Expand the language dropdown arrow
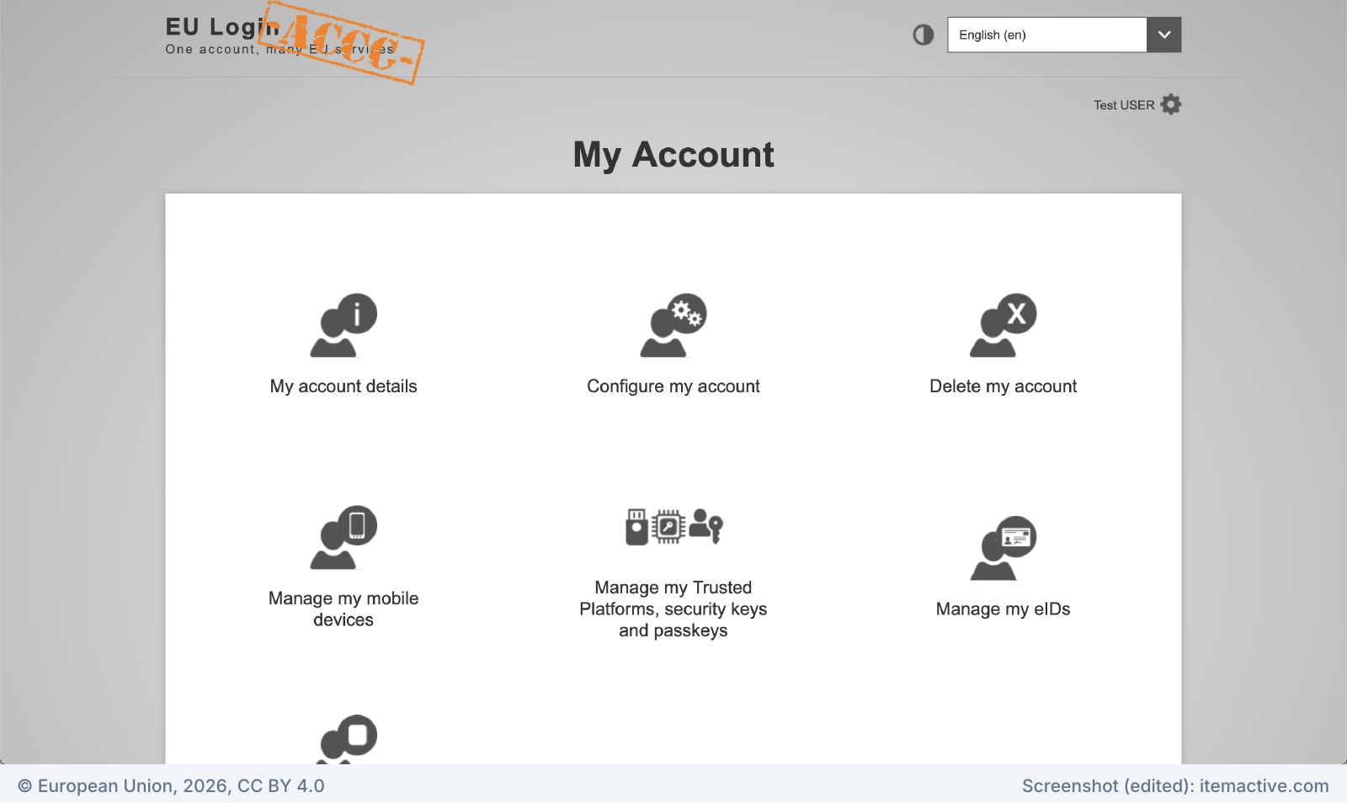The image size is (1347, 803). click(x=1164, y=35)
